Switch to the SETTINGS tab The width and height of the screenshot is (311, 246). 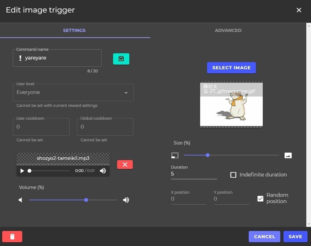pyautogui.click(x=74, y=30)
